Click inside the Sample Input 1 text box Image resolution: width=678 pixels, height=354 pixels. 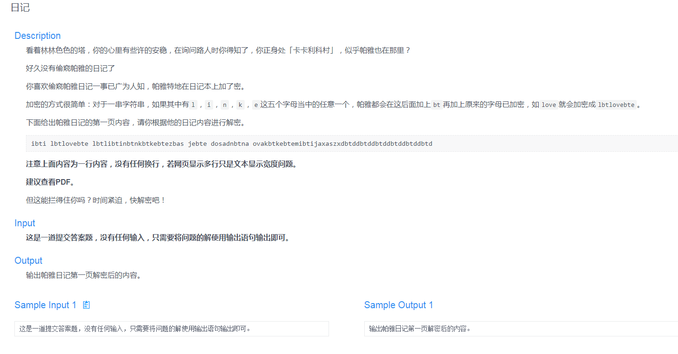(x=171, y=329)
